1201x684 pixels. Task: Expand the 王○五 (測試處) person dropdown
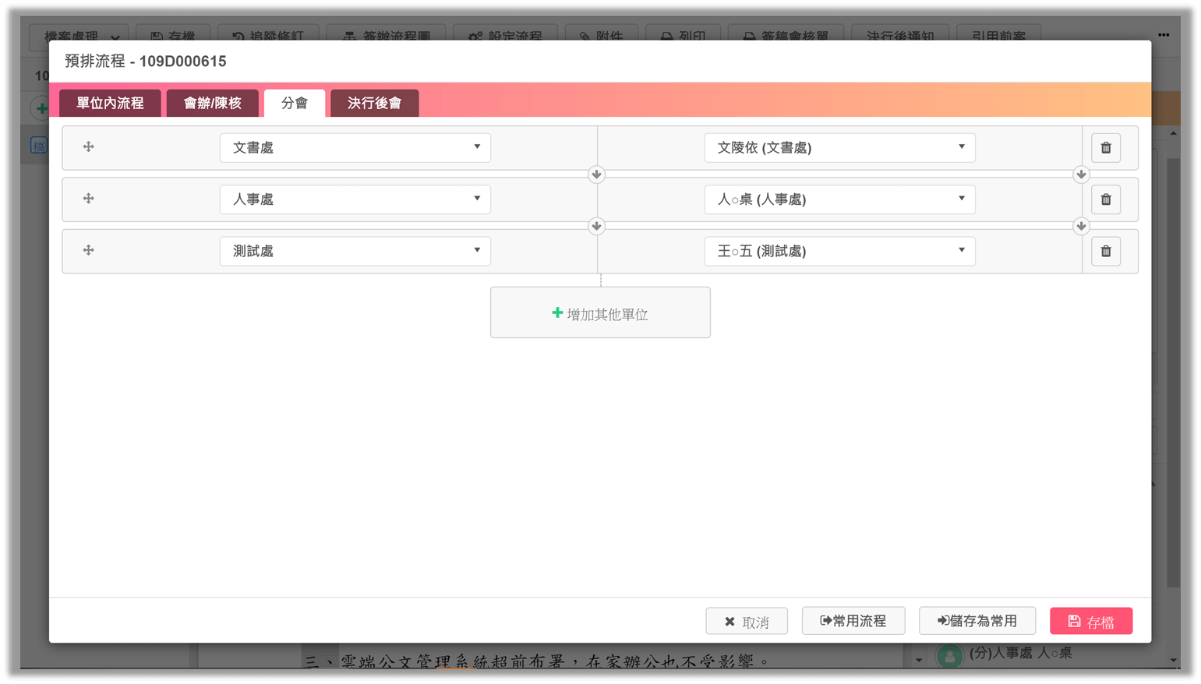point(839,251)
